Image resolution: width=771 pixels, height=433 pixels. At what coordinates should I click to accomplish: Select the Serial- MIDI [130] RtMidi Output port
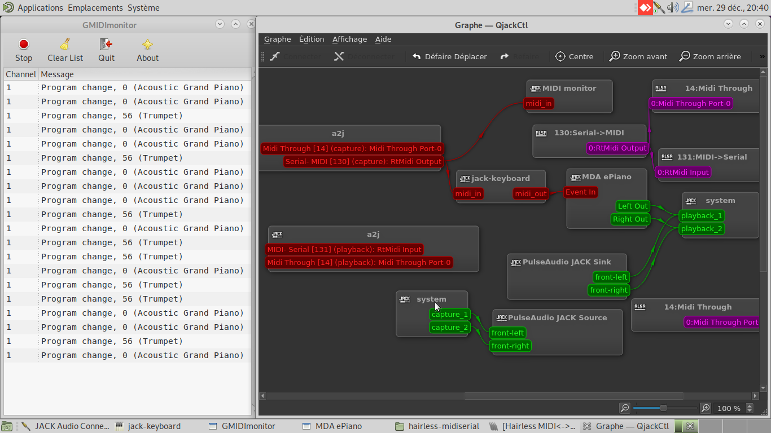(363, 162)
